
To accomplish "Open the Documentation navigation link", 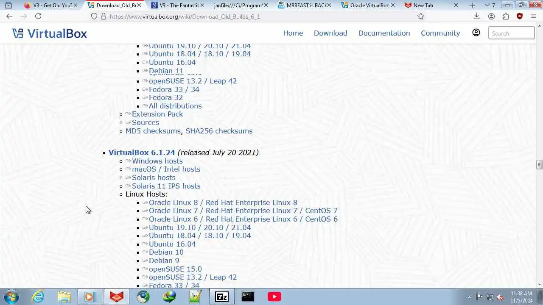I will tap(384, 33).
